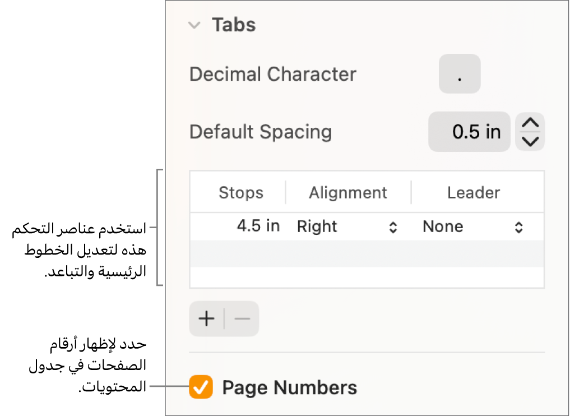Click the Stops column header
Viewport: 570px width, 416px height.
[x=241, y=193]
